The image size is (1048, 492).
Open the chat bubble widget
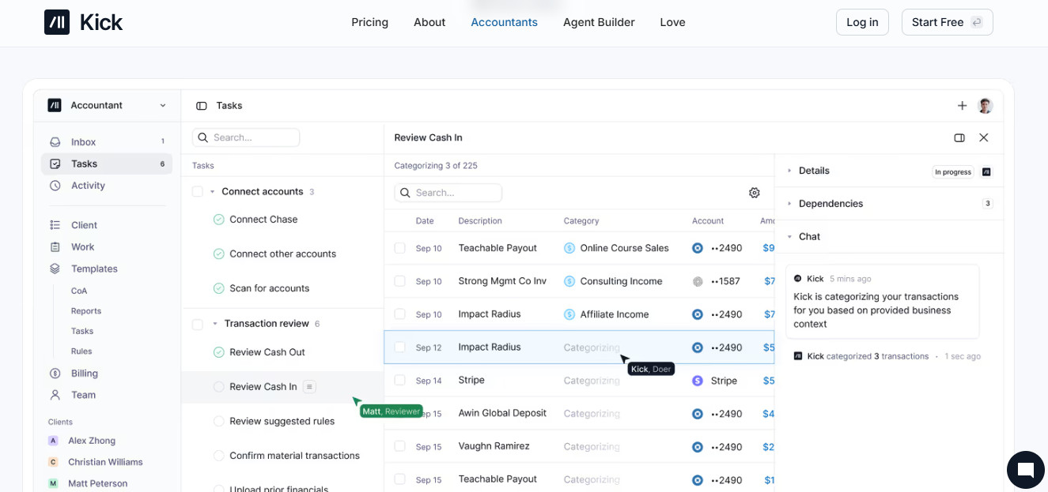click(x=1026, y=471)
